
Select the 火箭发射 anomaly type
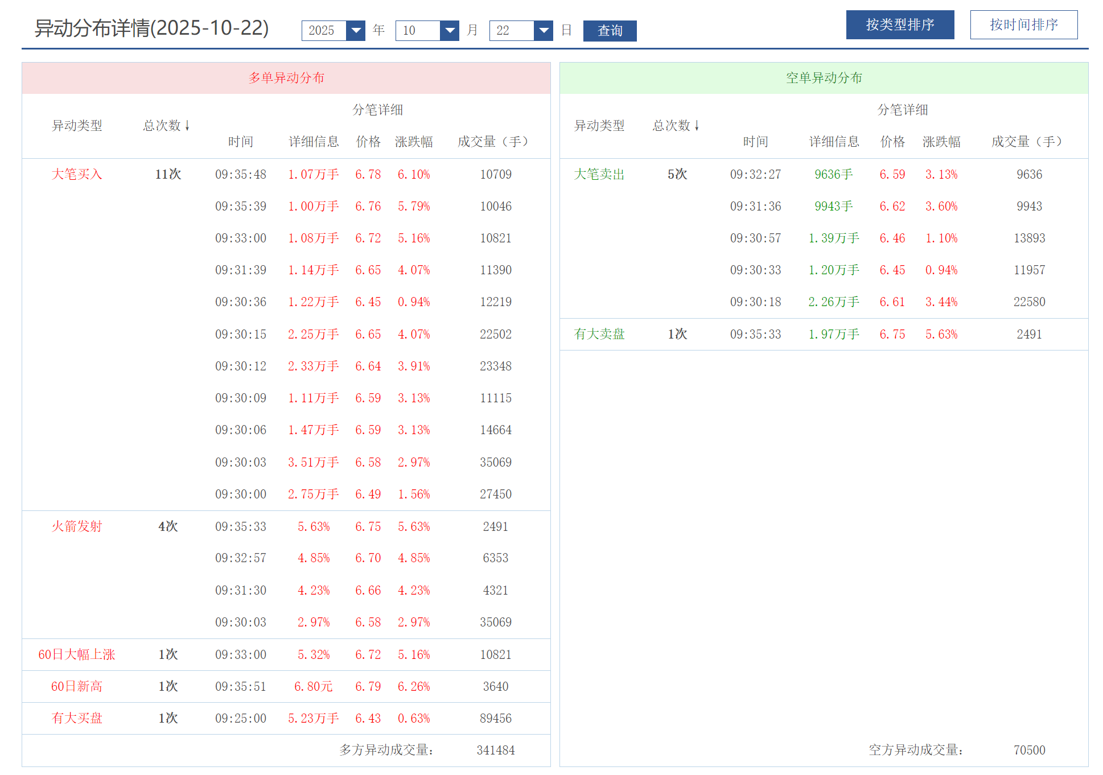(x=77, y=526)
